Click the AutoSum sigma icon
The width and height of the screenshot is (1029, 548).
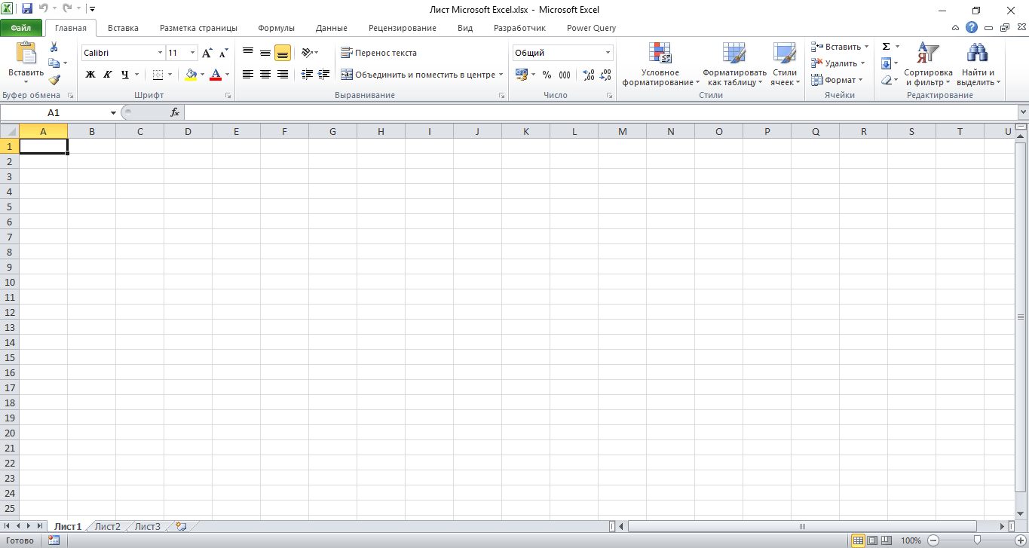coord(887,47)
